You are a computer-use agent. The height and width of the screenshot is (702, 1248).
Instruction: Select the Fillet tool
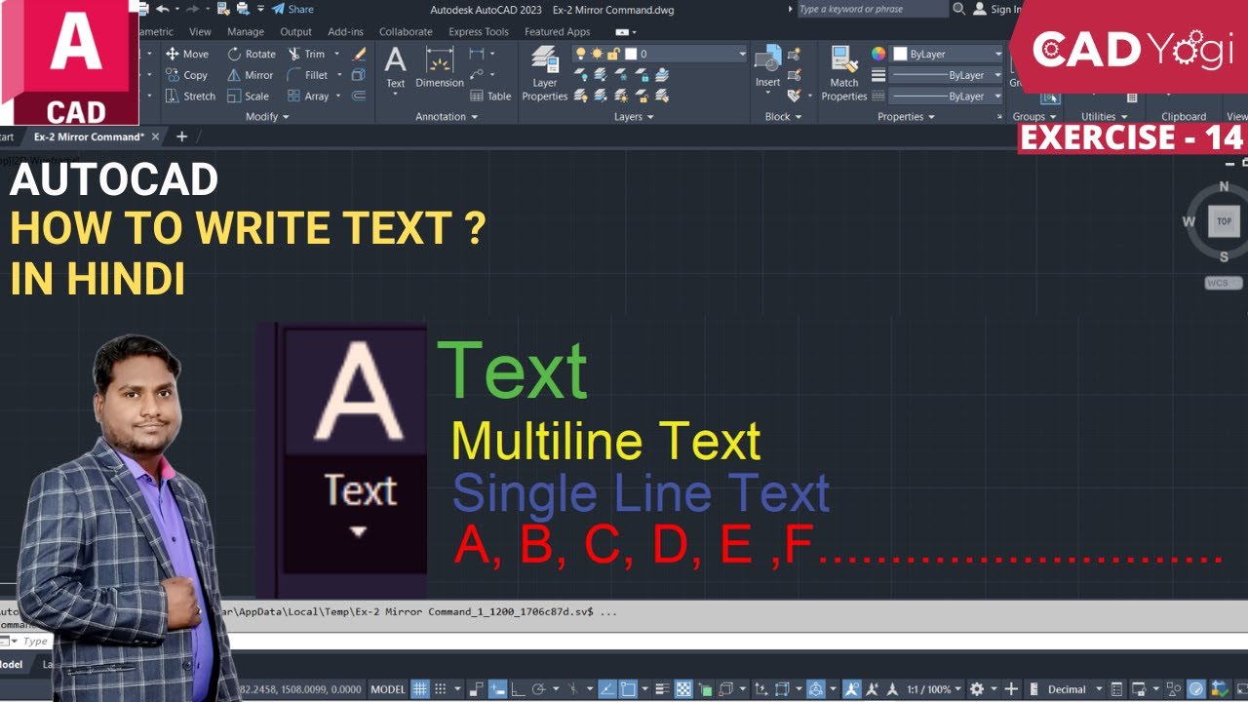pos(308,75)
